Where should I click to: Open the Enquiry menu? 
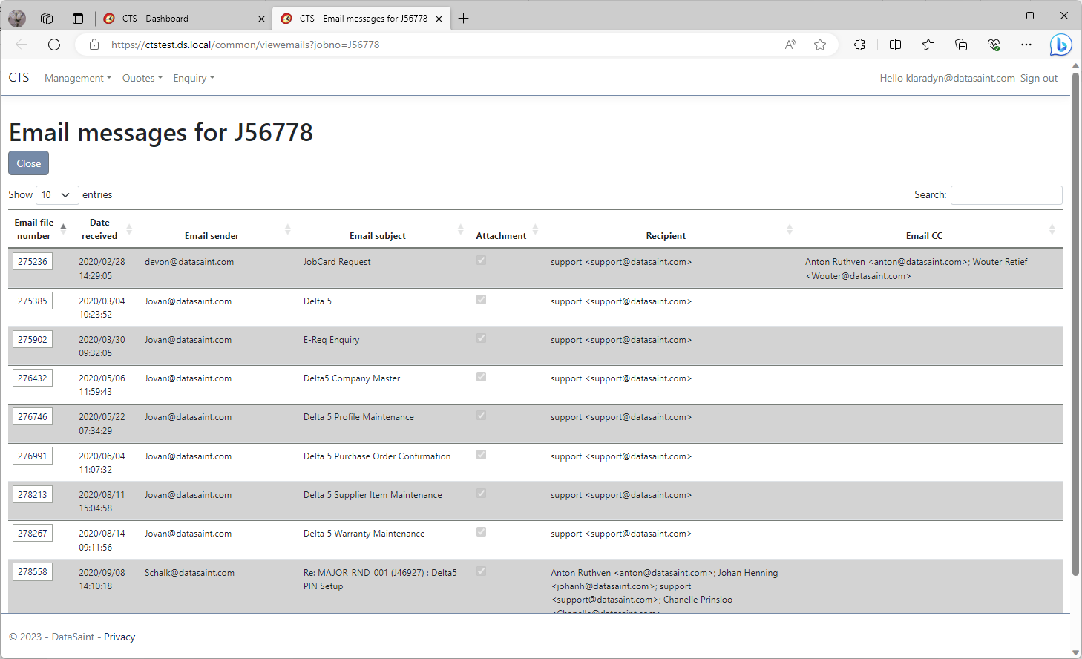tap(194, 78)
